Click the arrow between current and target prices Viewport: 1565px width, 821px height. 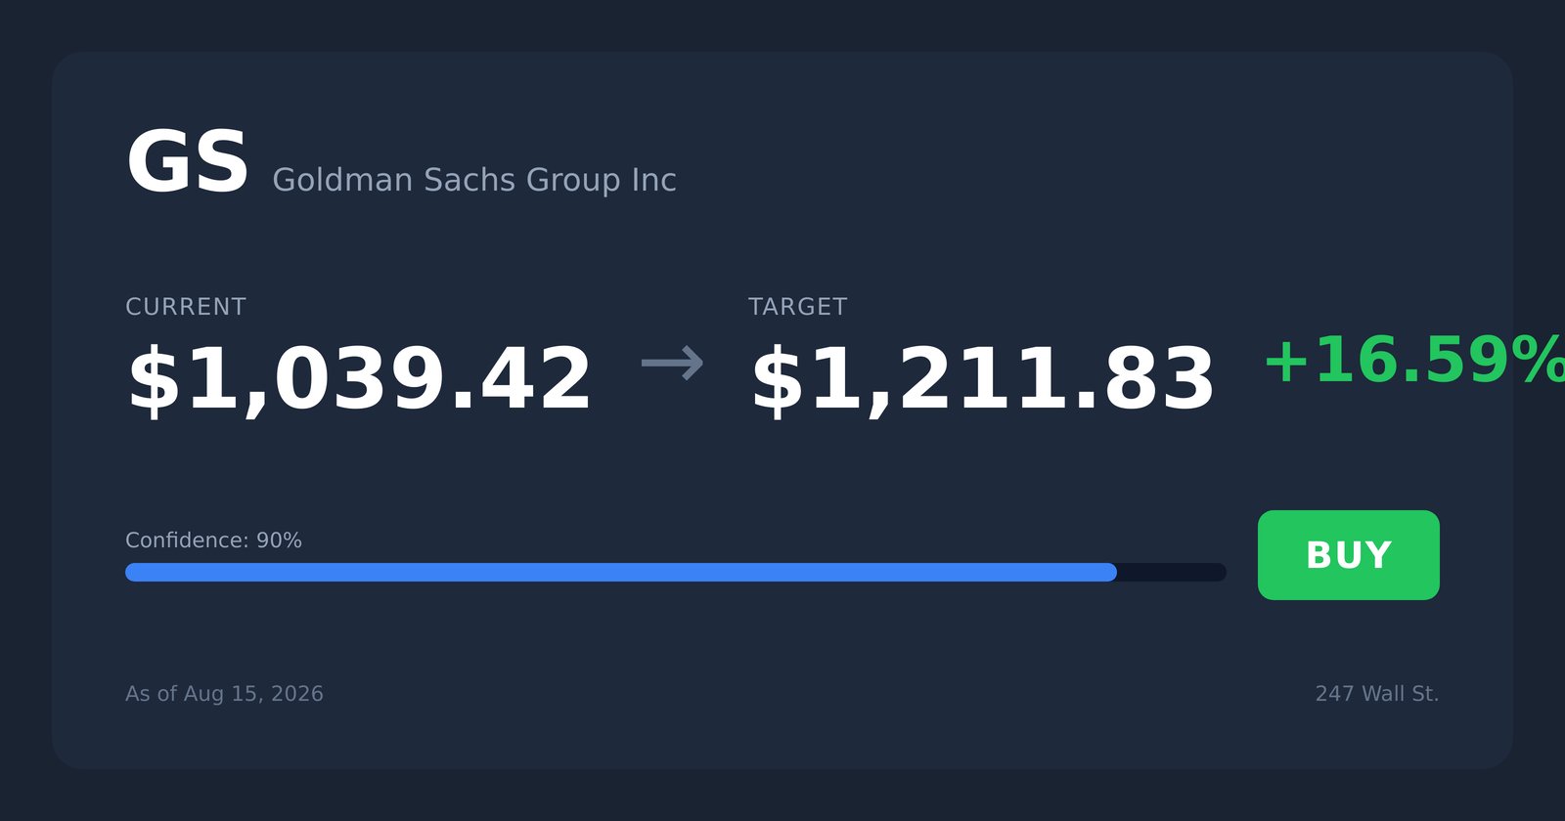pyautogui.click(x=672, y=363)
